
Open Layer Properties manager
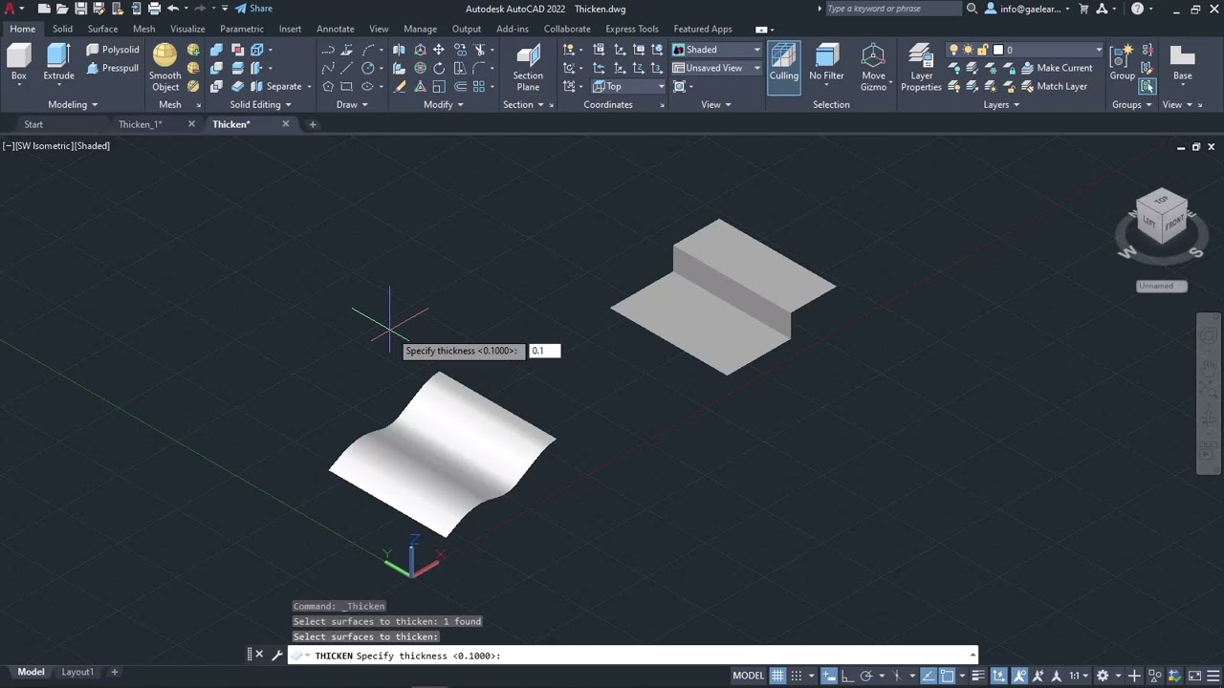[921, 68]
